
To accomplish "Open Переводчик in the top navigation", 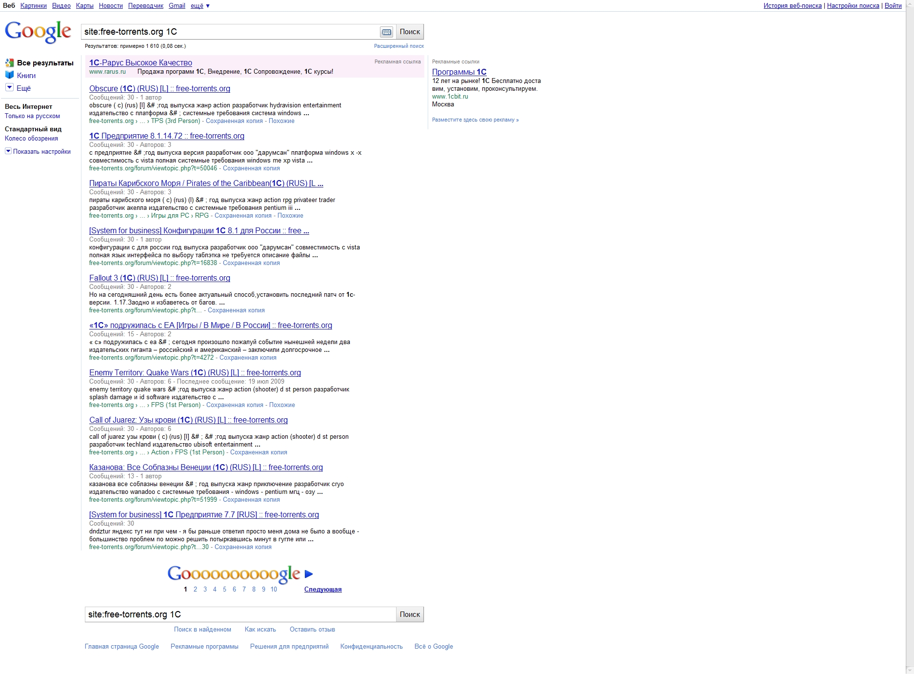I will (146, 6).
